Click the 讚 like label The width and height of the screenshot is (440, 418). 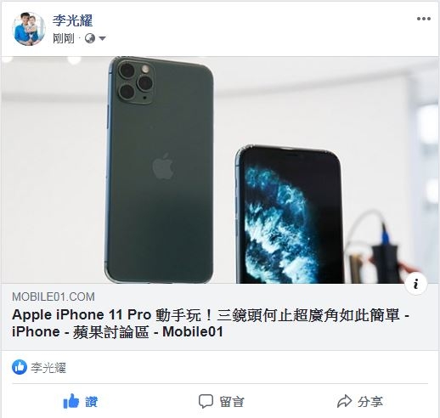[x=91, y=402]
